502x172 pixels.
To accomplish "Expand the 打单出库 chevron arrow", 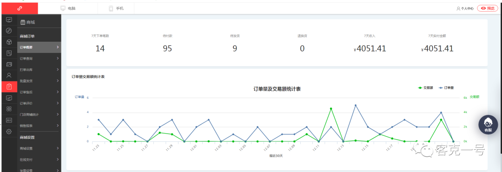I will pyautogui.click(x=58, y=70).
